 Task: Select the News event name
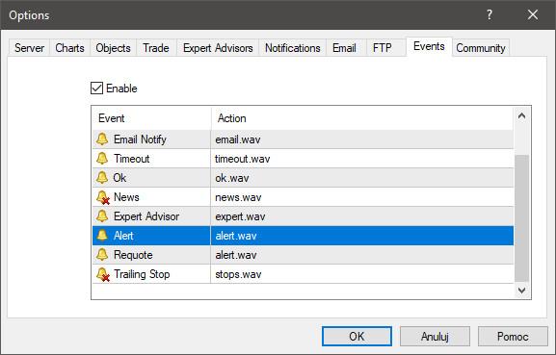click(x=126, y=197)
